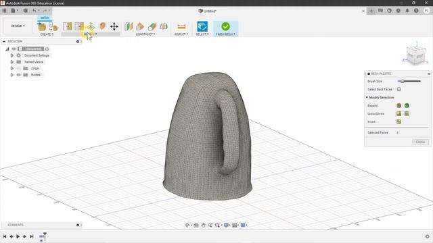Toggle visibility of the root component
This screenshot has width=433, height=243.
[x=14, y=49]
